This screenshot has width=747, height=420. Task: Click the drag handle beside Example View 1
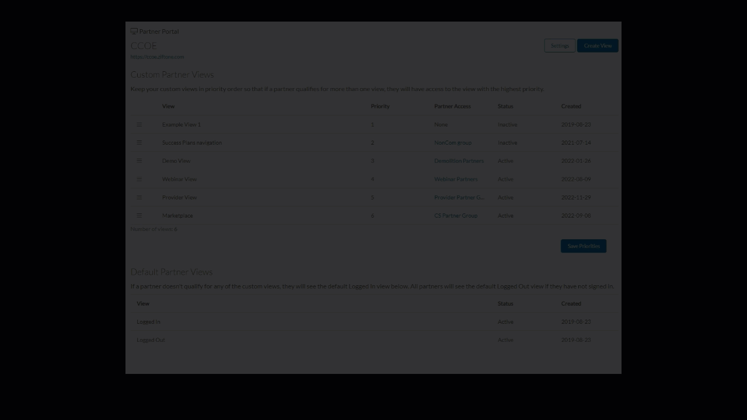[139, 124]
